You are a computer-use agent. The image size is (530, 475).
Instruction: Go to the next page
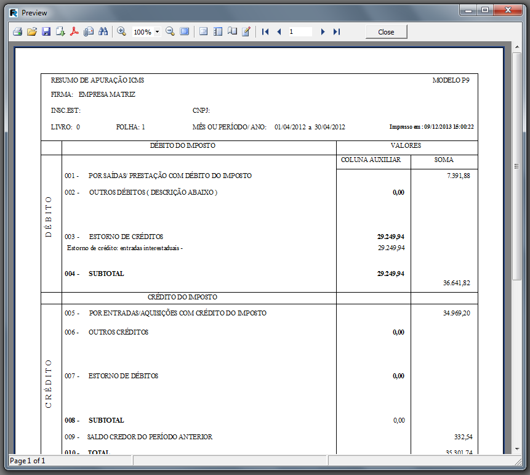[x=323, y=32]
